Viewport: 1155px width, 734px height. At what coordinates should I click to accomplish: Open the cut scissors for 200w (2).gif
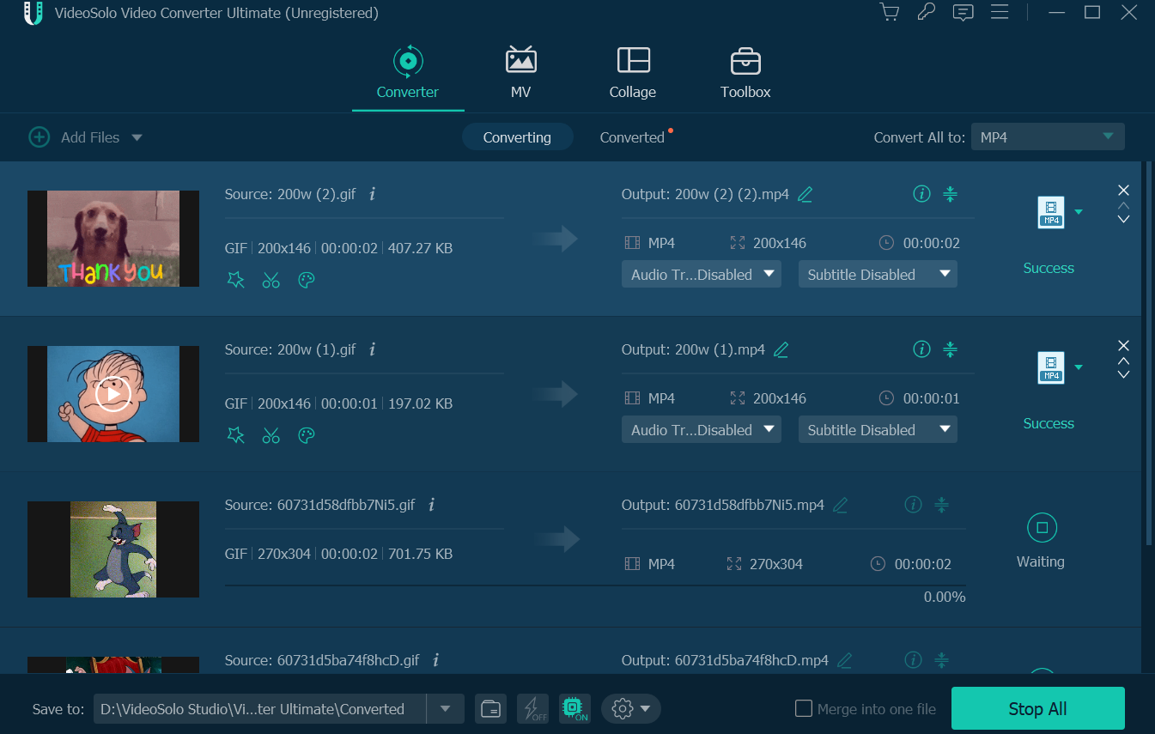(271, 280)
